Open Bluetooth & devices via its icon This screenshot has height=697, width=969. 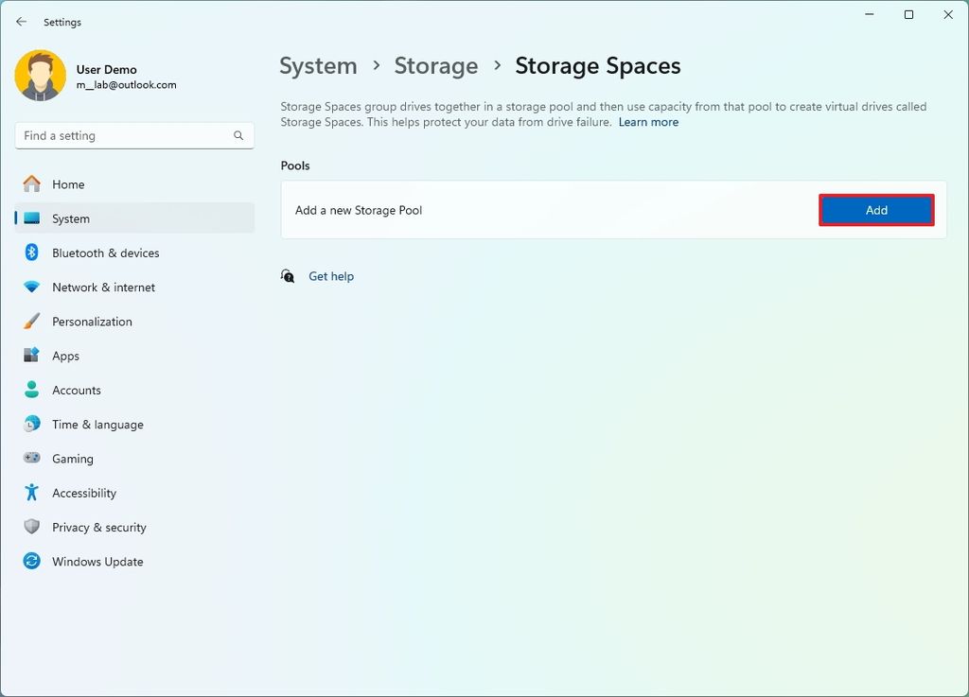click(x=32, y=253)
